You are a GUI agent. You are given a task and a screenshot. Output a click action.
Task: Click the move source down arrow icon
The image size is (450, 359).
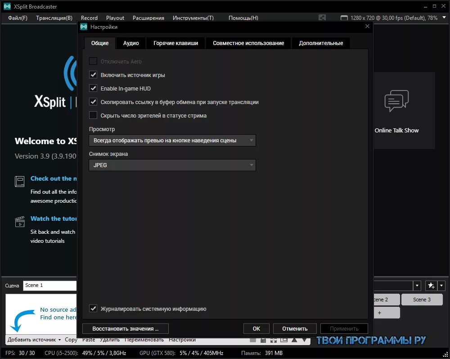coord(304,341)
